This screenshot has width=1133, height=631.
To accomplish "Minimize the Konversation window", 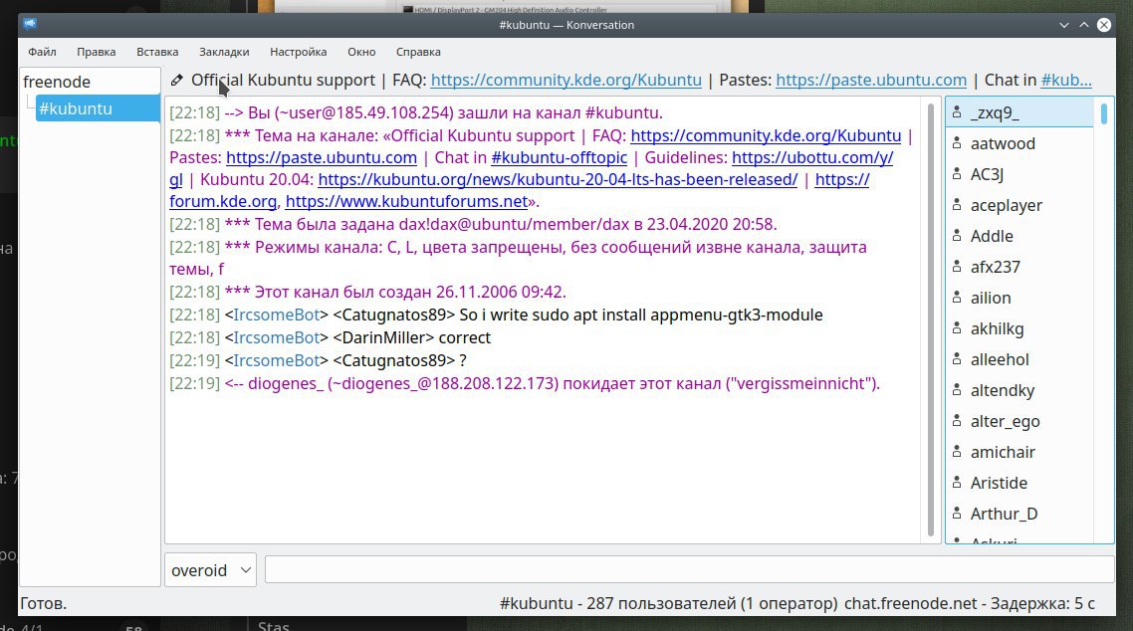I will pyautogui.click(x=1063, y=25).
